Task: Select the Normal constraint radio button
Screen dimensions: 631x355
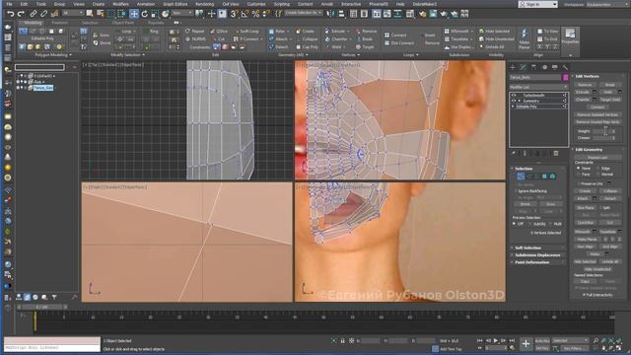Action: [598, 175]
